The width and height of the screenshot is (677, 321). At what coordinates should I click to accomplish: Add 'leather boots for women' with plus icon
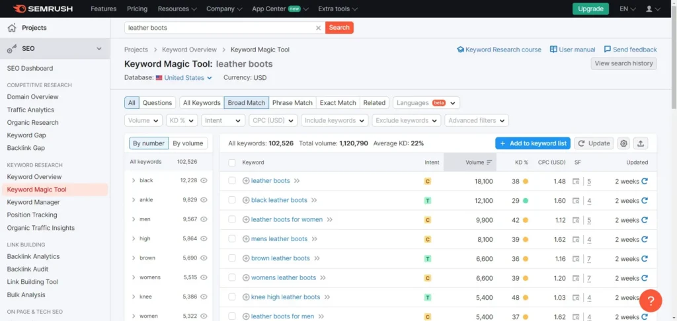pyautogui.click(x=246, y=219)
